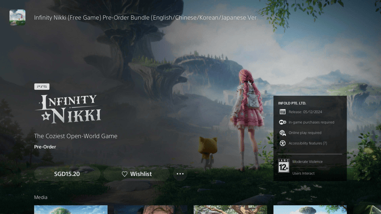Image resolution: width=381 pixels, height=214 pixels.
Task: Click the PS5 platform badge
Action: click(42, 87)
